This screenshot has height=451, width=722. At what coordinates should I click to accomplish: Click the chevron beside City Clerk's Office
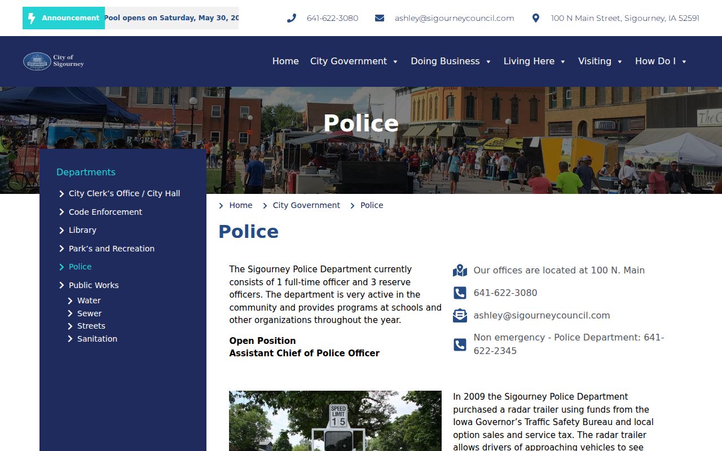(61, 194)
